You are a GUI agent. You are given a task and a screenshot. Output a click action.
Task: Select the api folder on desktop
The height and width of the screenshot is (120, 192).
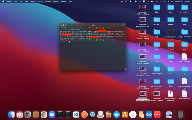point(184,70)
